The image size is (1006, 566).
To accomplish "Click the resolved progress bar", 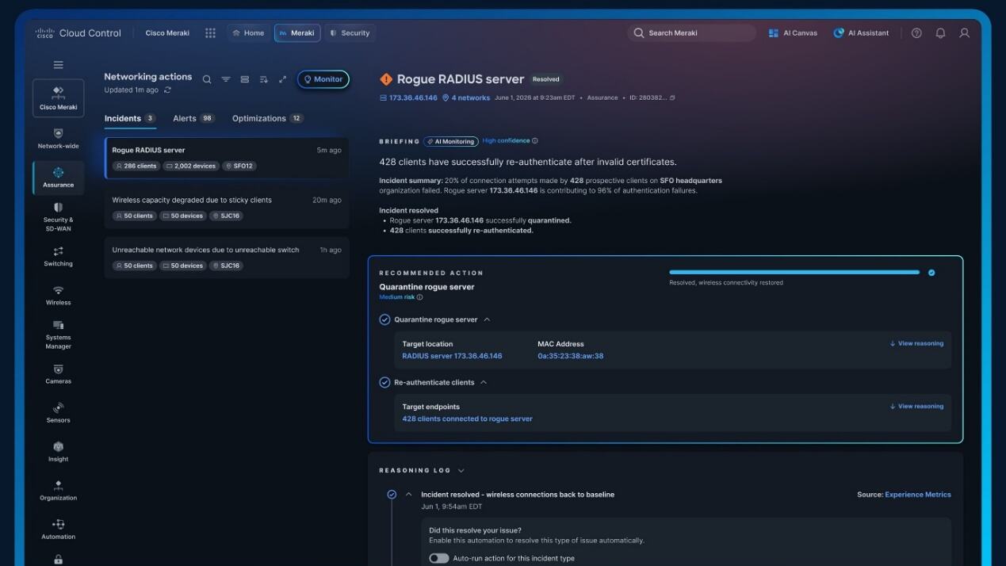I will [x=794, y=272].
